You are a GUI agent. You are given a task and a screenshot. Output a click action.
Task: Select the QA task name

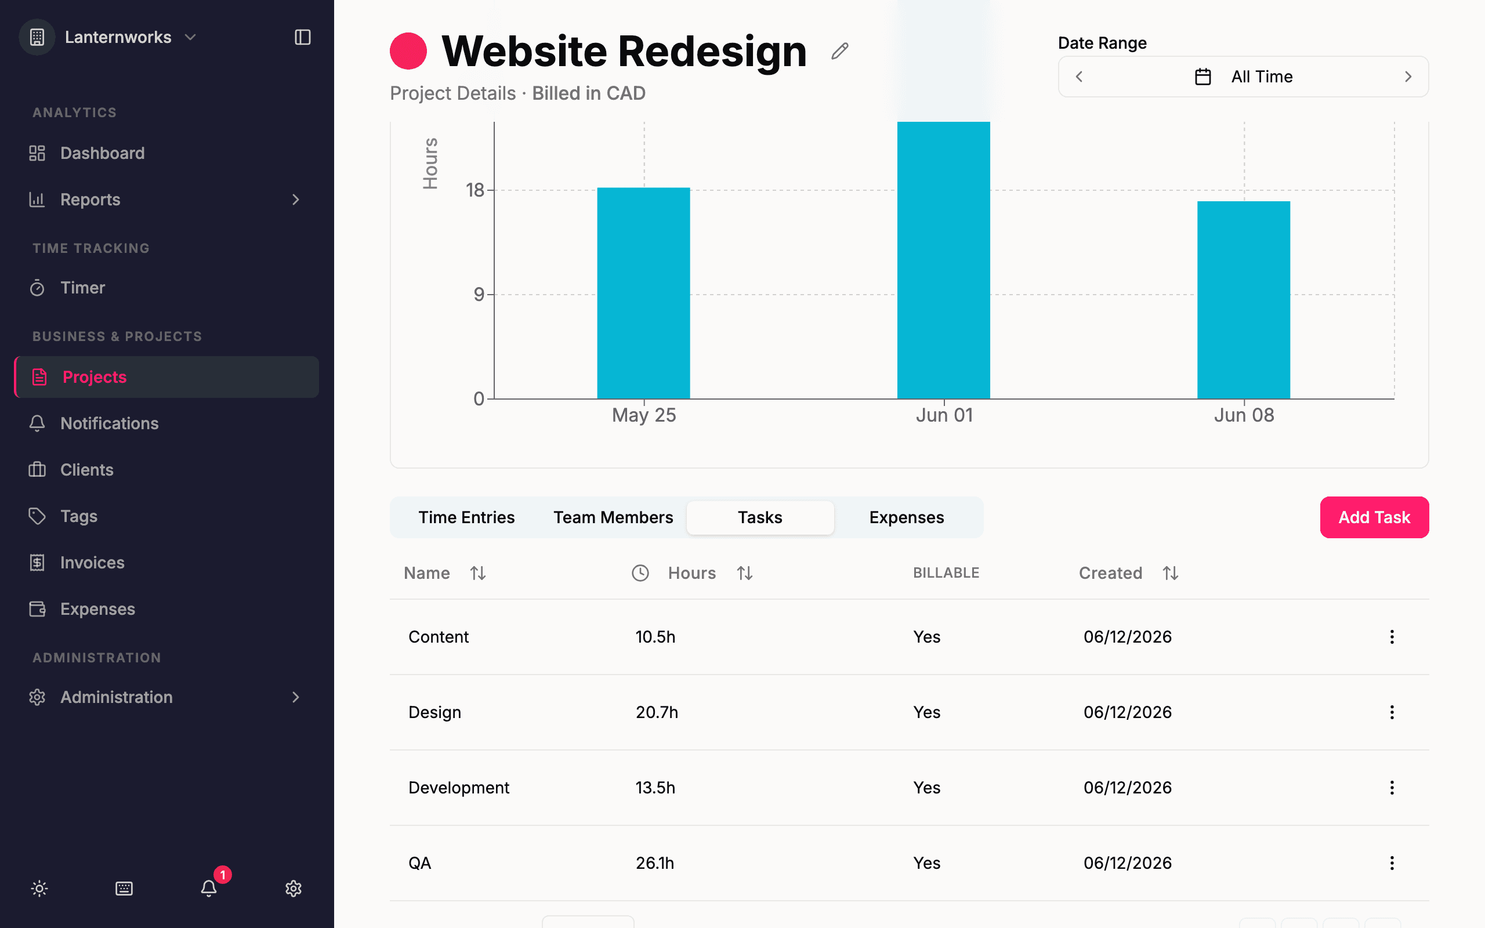[x=420, y=863]
